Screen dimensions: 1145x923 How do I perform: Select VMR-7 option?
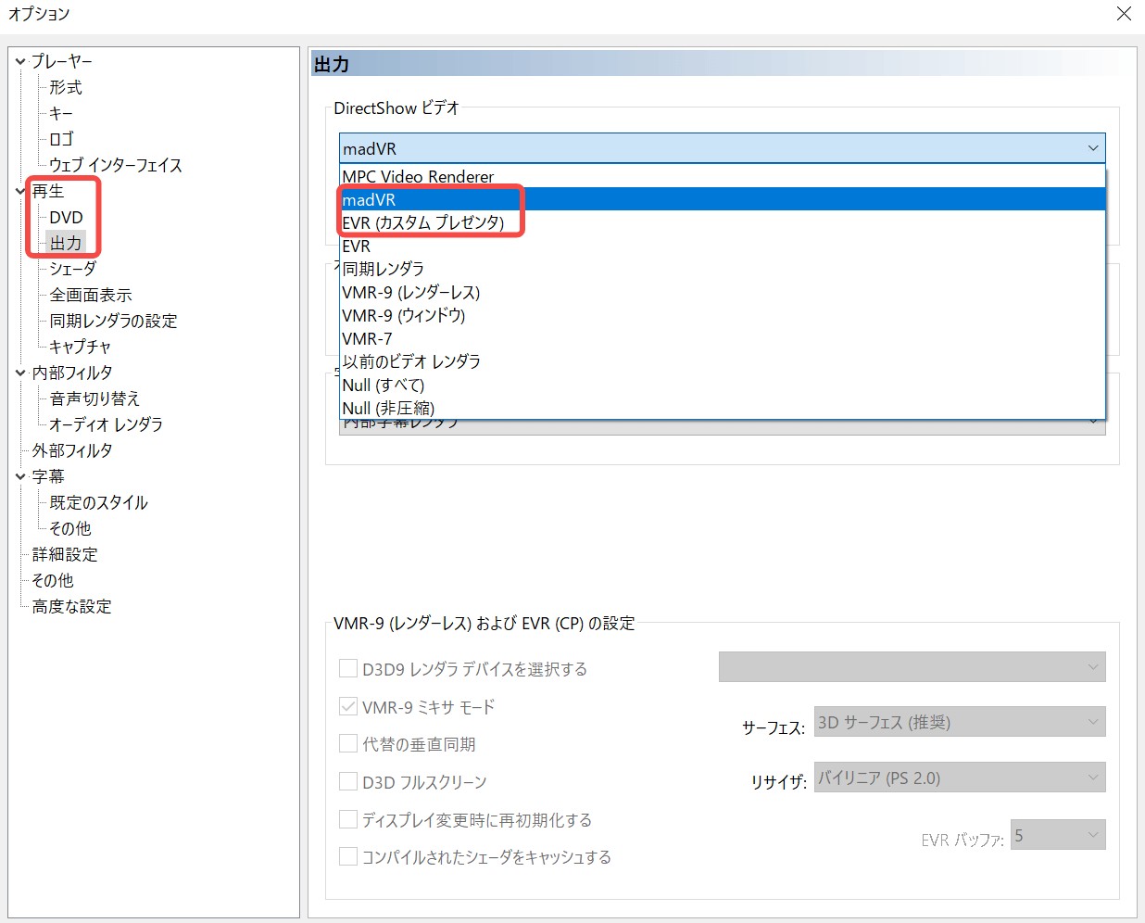coord(723,338)
